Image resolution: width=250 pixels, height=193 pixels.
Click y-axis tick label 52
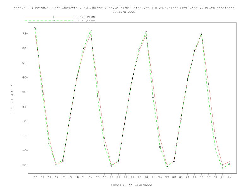coord(24,107)
